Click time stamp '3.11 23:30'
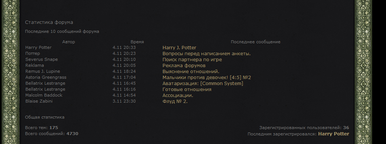 [124, 101]
